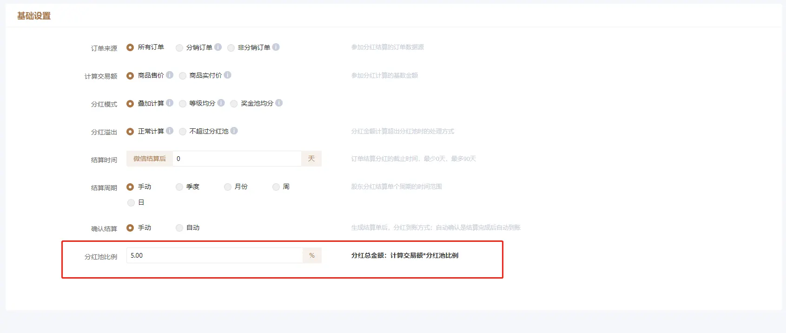The height and width of the screenshot is (333, 786).
Task: Click info icon beside 不超过分红池
Action: click(x=234, y=131)
